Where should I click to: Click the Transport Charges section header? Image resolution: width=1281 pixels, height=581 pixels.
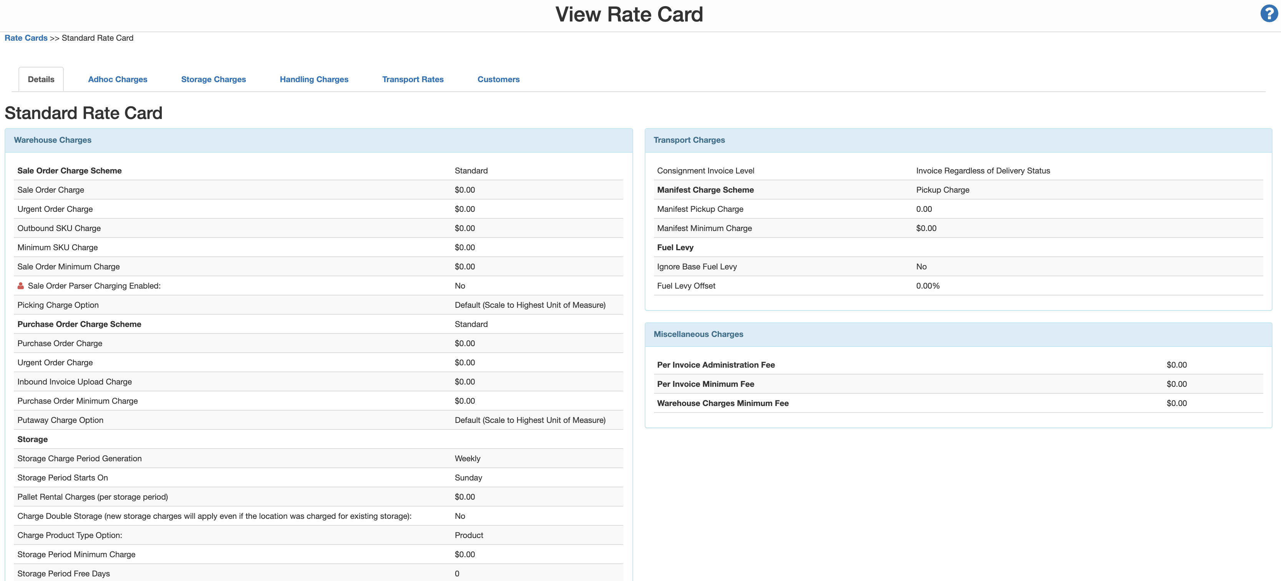tap(689, 140)
